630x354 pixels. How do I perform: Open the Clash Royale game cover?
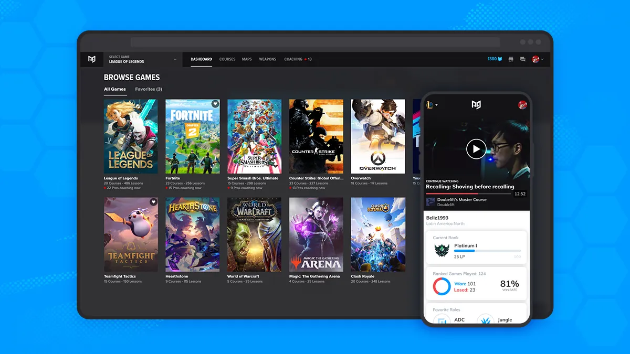click(378, 234)
